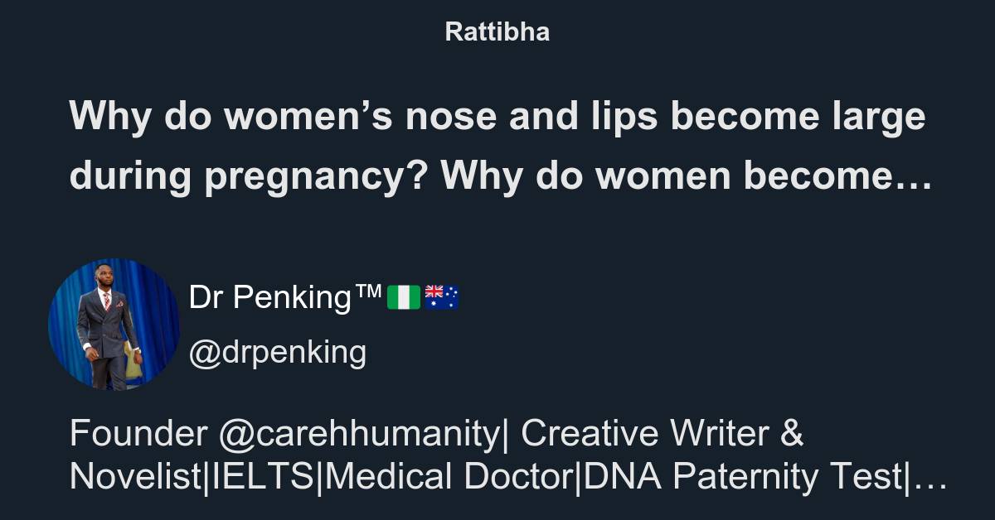Click the headline's first line about nose and lips
995x520 pixels.
[x=497, y=117]
